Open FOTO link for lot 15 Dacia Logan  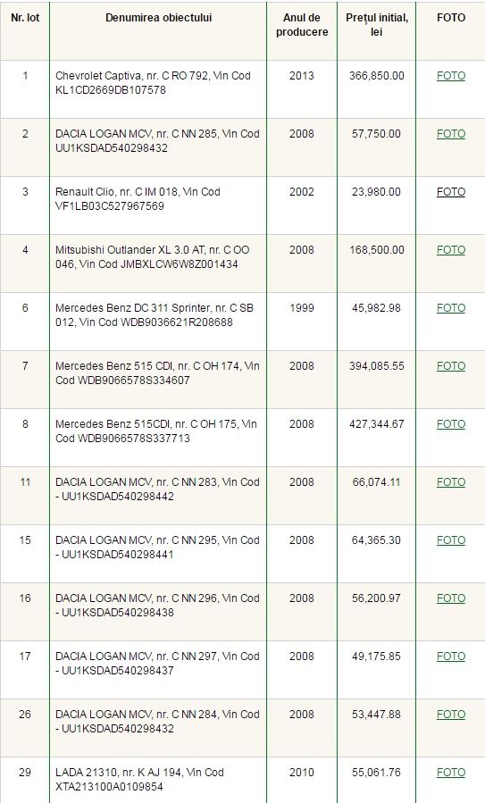tap(451, 540)
